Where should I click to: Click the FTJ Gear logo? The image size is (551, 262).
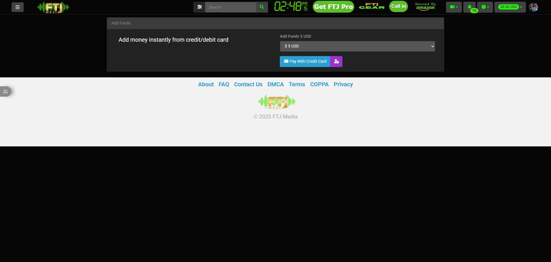(372, 6)
